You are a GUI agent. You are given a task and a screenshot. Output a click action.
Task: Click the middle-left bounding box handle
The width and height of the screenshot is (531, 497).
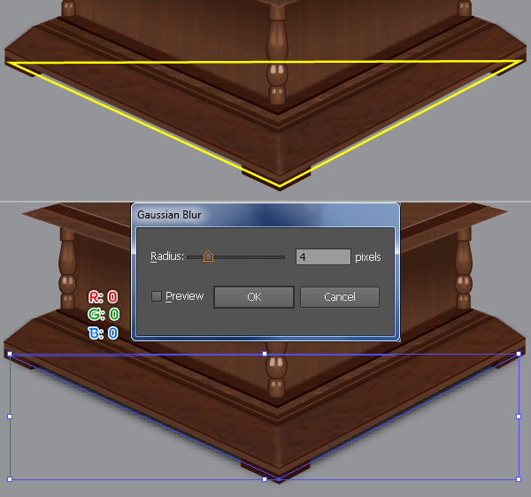10,417
